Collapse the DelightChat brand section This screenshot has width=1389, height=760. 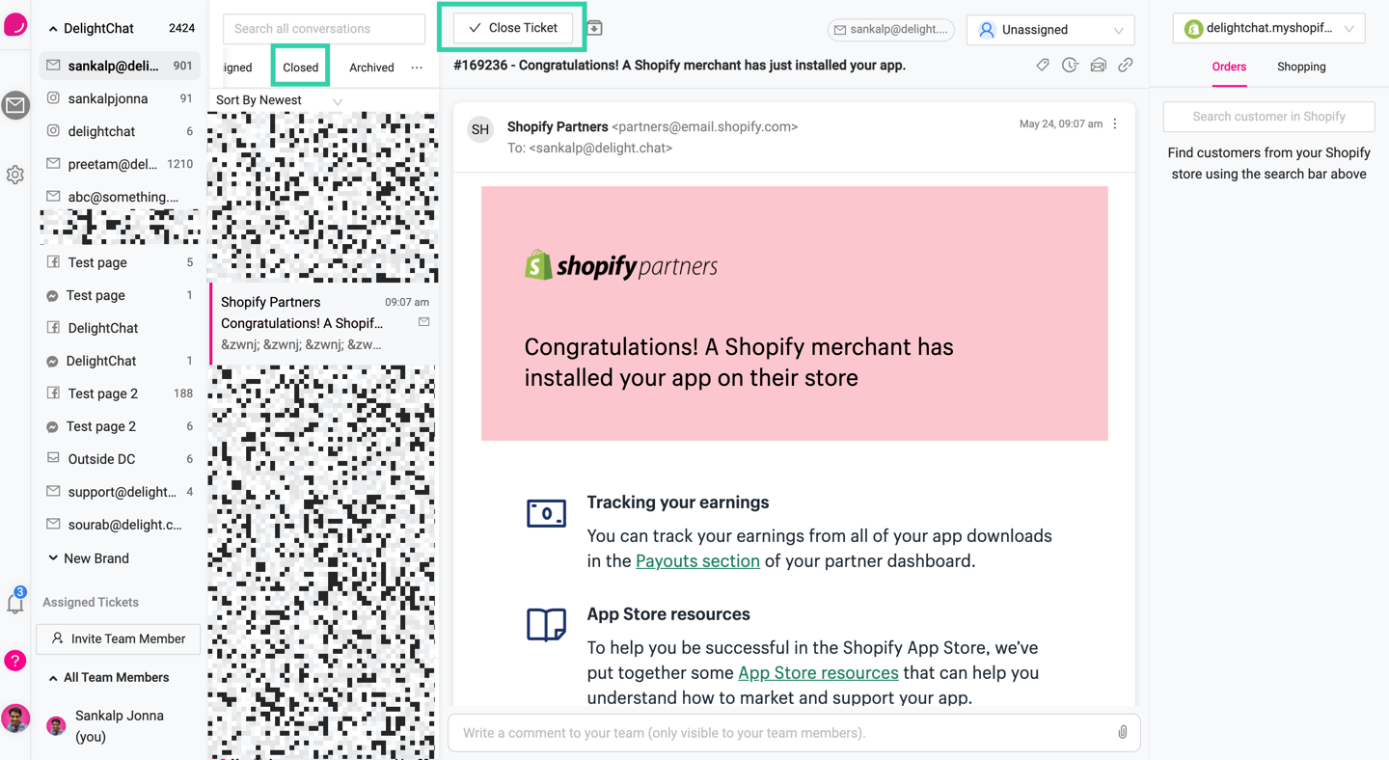tap(53, 29)
